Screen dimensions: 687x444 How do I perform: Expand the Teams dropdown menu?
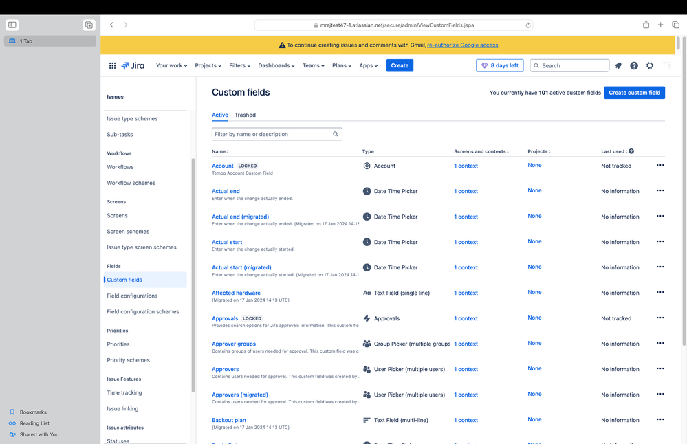(x=314, y=66)
